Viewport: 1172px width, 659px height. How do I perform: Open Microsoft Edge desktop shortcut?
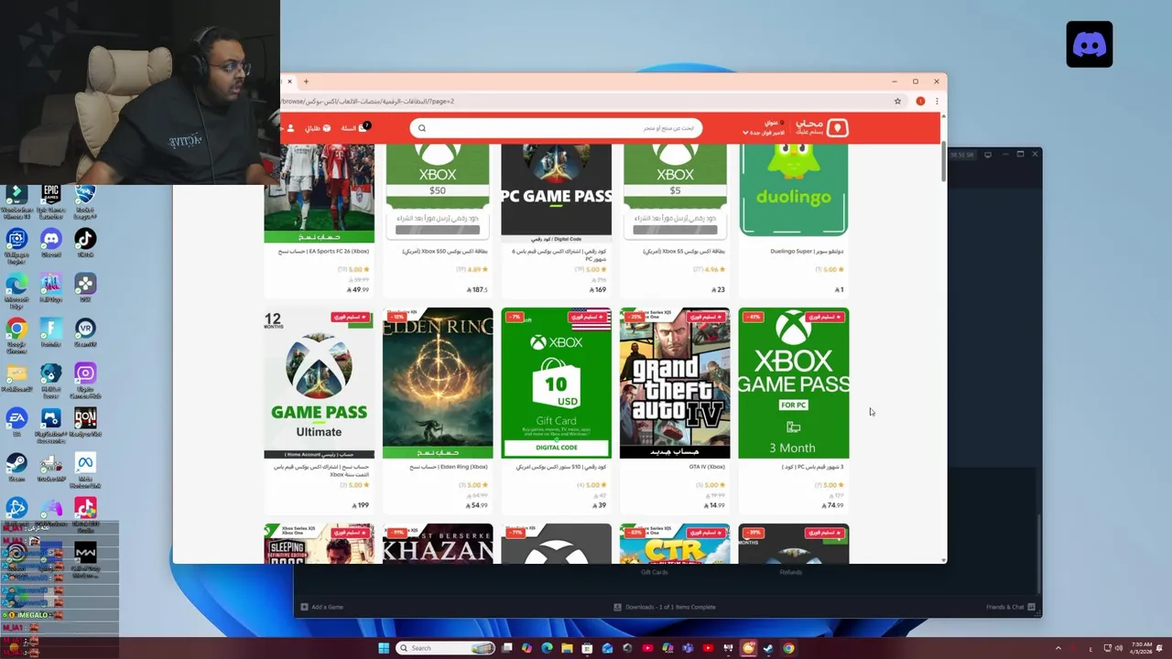(16, 290)
